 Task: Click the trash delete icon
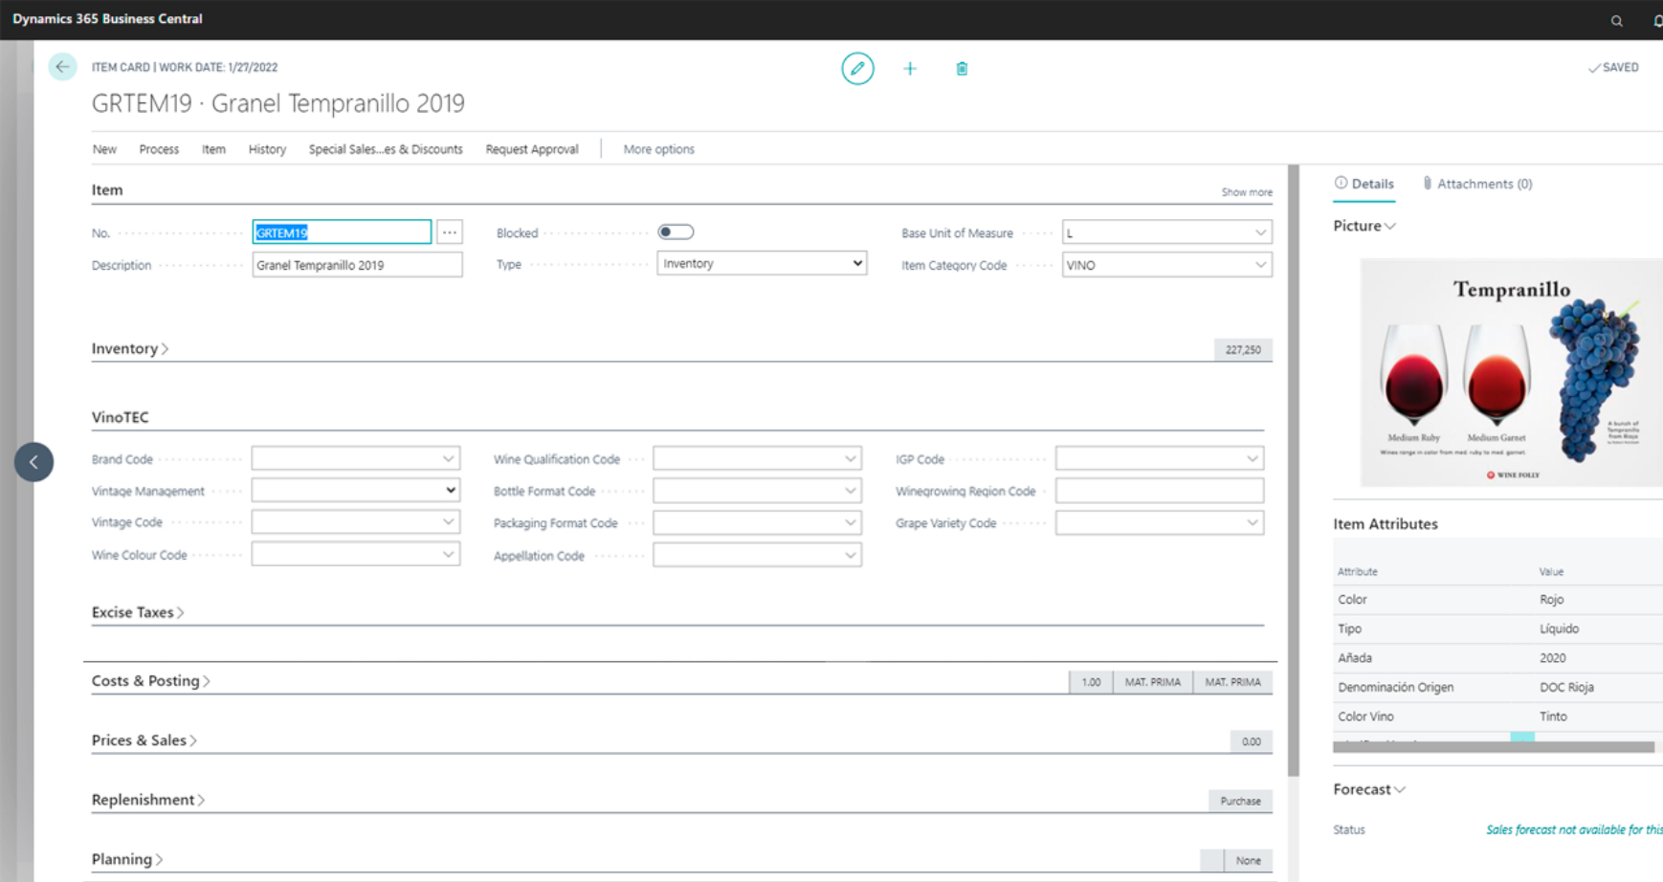[x=962, y=68]
